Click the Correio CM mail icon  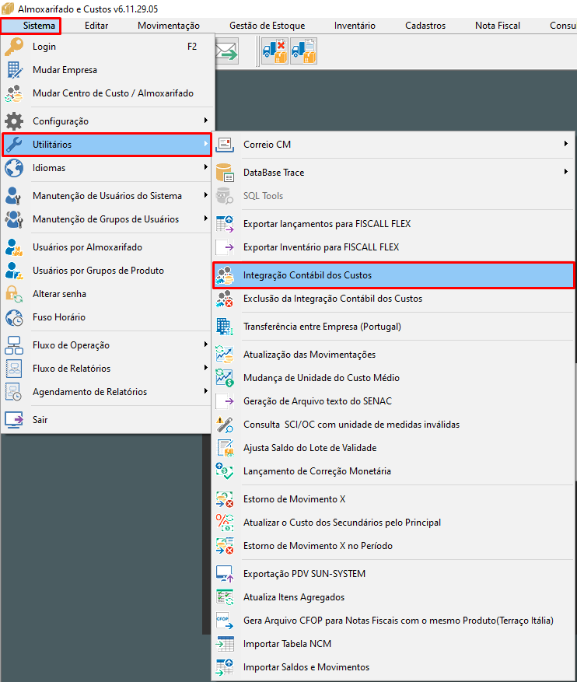(x=225, y=145)
